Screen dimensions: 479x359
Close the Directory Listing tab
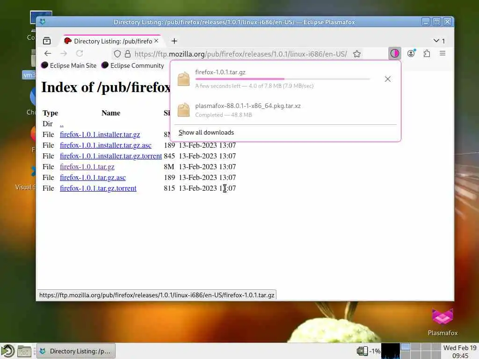(x=156, y=41)
